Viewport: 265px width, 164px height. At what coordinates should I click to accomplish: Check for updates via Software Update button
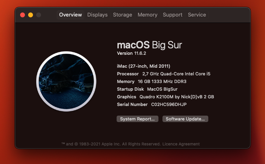(185, 119)
